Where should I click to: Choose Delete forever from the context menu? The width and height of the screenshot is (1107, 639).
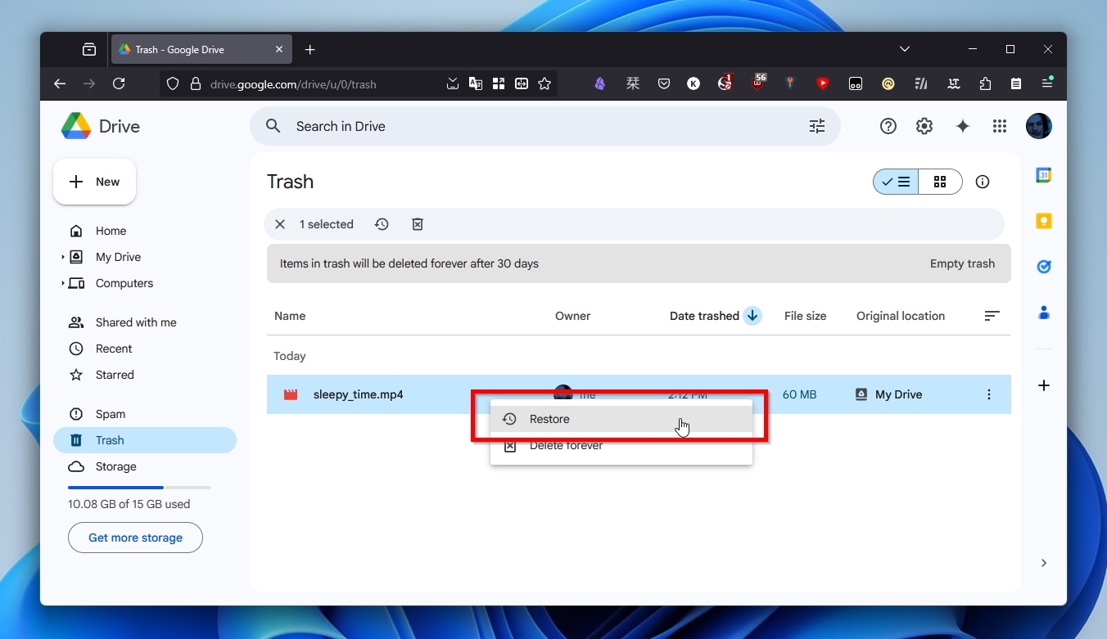point(621,446)
